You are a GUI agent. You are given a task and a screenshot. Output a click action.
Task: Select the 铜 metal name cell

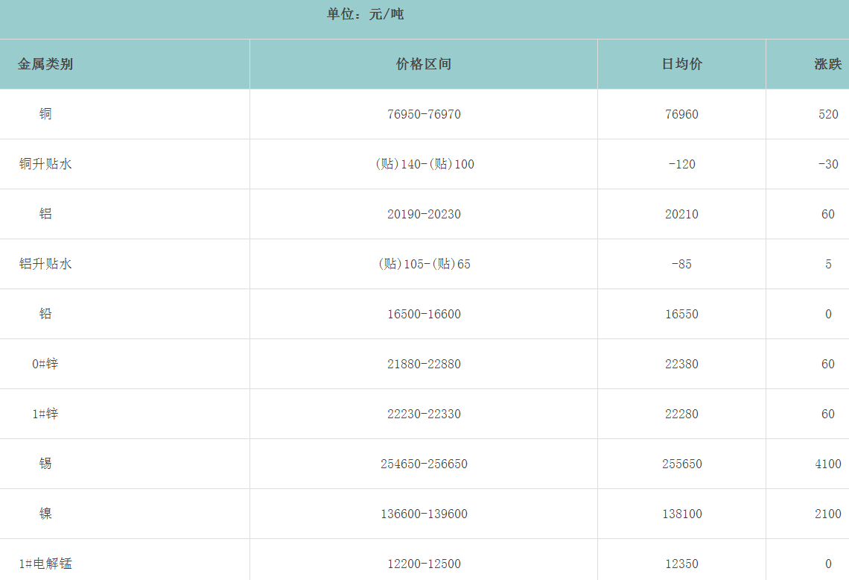pos(45,114)
